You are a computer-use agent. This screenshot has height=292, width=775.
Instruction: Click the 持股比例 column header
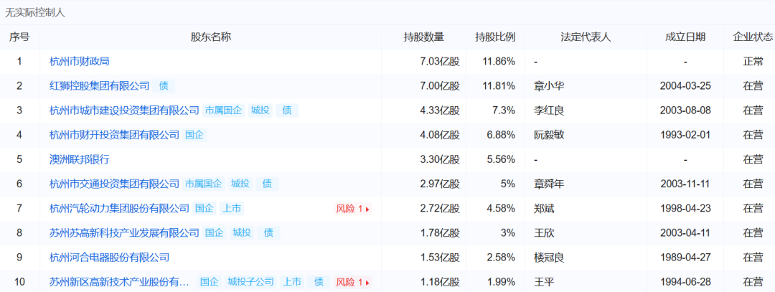[495, 37]
